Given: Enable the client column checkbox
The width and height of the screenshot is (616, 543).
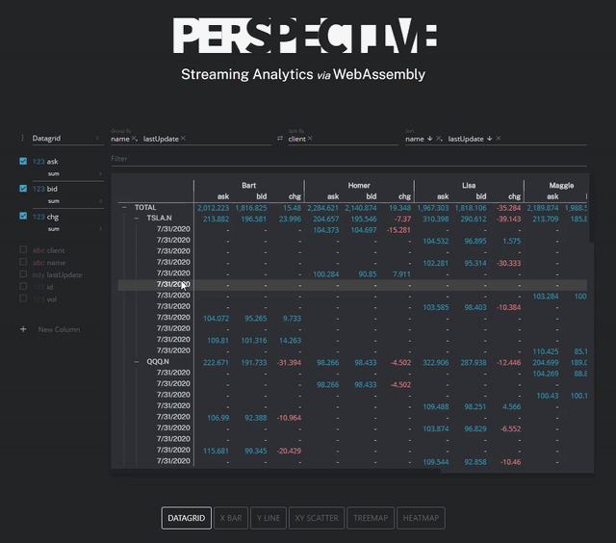Looking at the screenshot, I should (x=23, y=250).
